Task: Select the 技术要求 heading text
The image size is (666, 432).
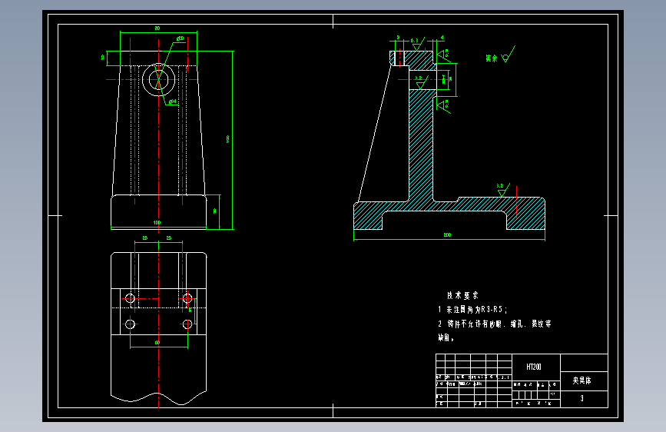Action: [462, 295]
